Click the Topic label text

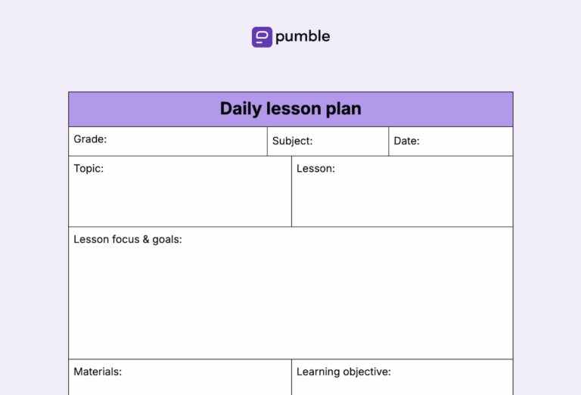pyautogui.click(x=89, y=169)
